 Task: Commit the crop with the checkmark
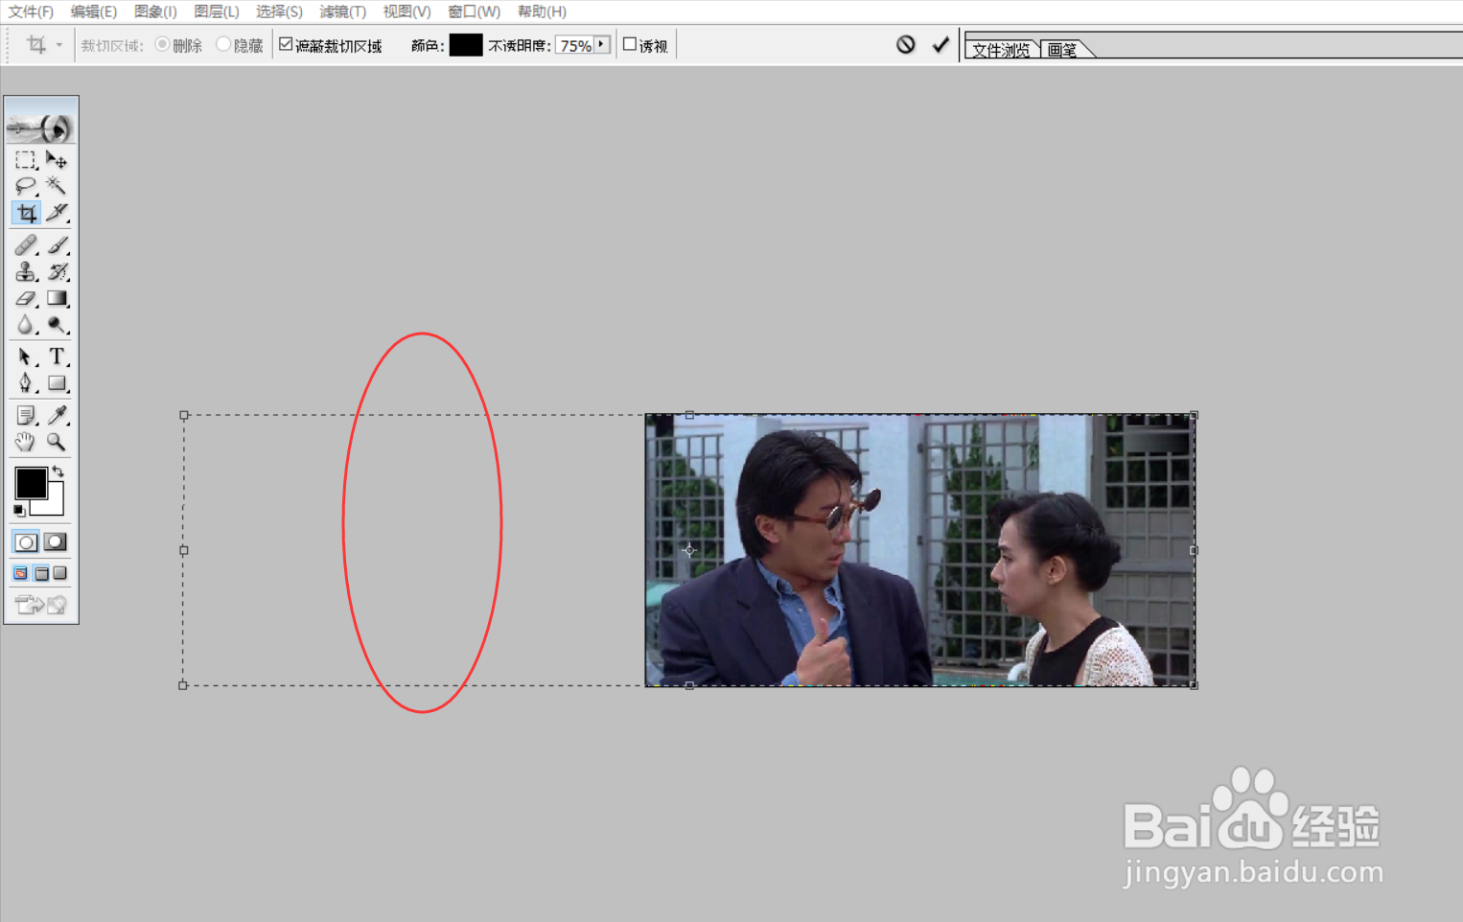click(x=940, y=44)
